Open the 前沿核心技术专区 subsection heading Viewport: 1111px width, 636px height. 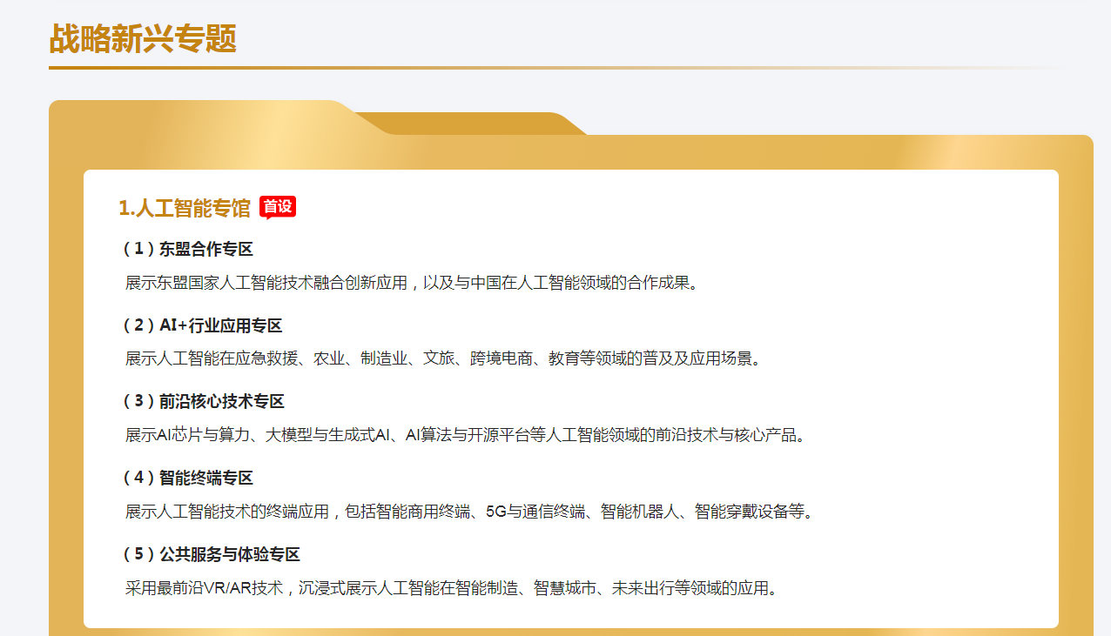[x=204, y=401]
